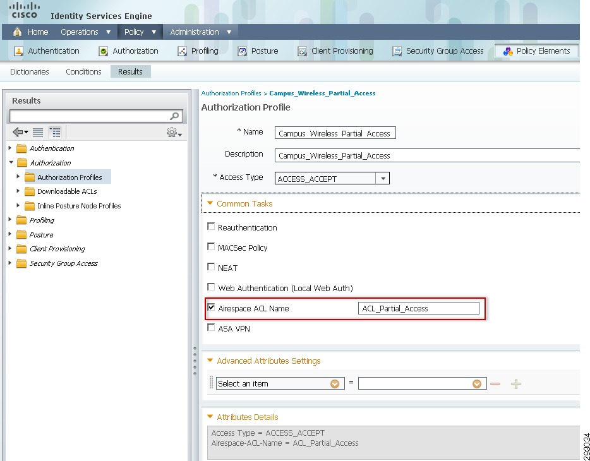Click the Authentication folder icon
The width and height of the screenshot is (590, 461).
click(22, 148)
